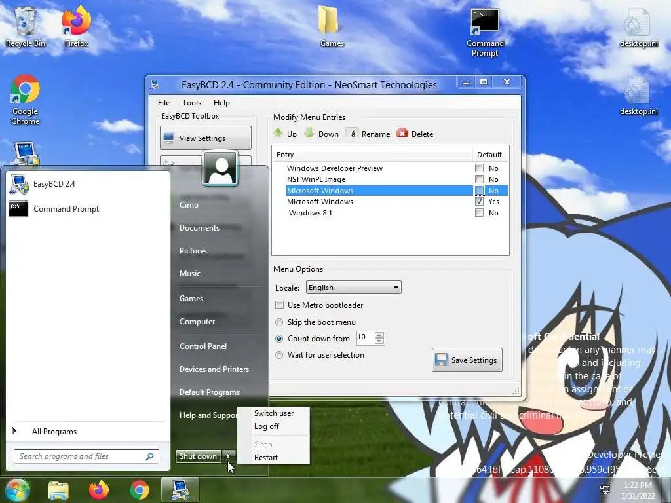Open Pictures from Start menu
This screenshot has height=503, width=671.
coord(193,251)
